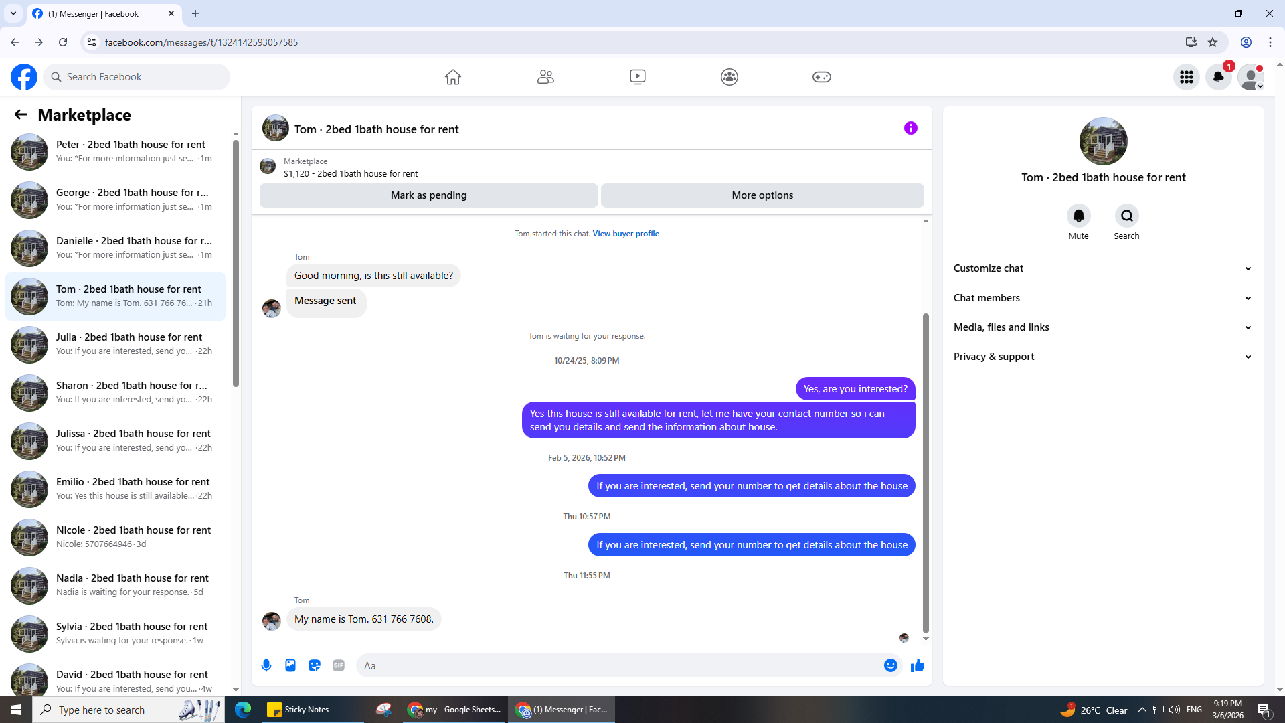Open the Video tab
The width and height of the screenshot is (1285, 723).
637,77
